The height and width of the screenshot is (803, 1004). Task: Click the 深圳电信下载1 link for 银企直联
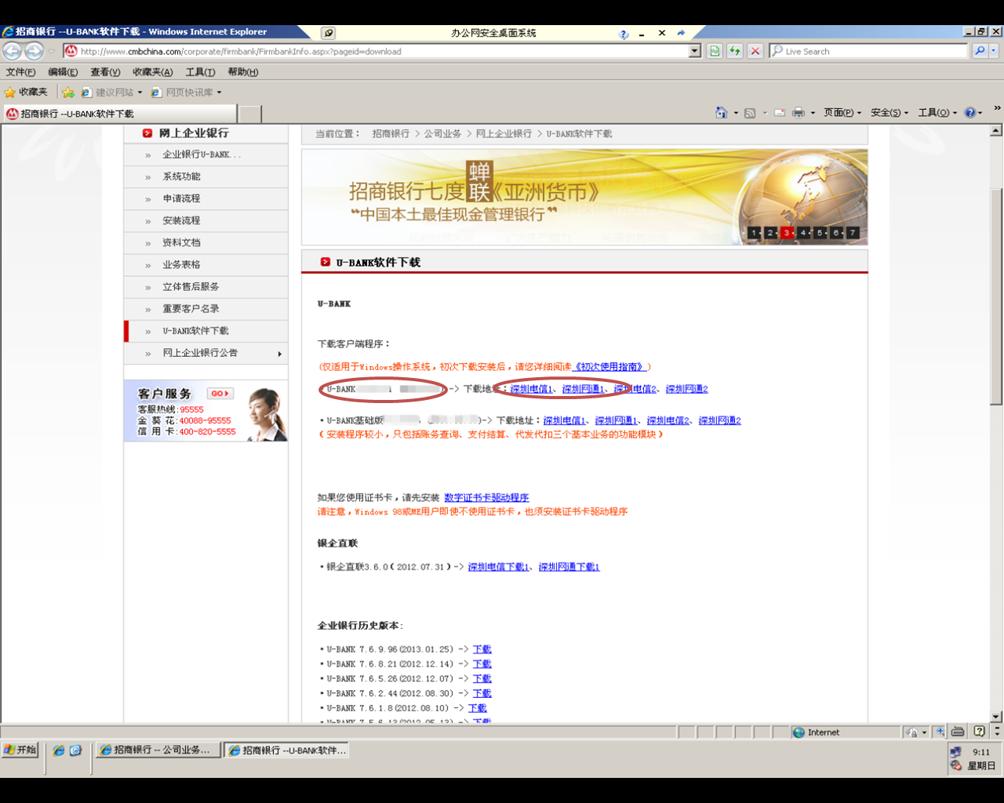coord(498,567)
